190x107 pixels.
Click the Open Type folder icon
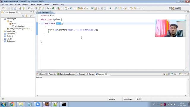[x=78, y=8]
